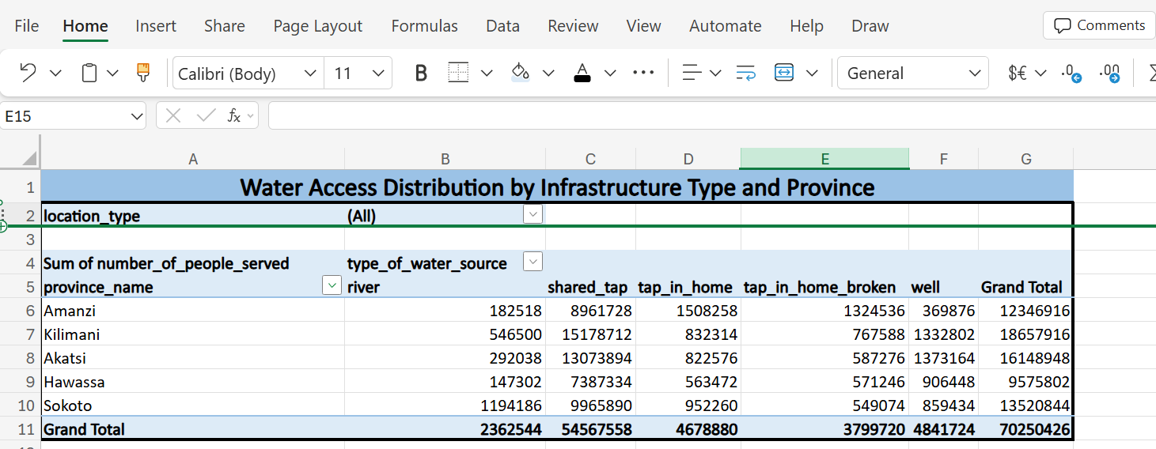The width and height of the screenshot is (1156, 449).
Task: Open the Font Color palette arrow
Action: tap(610, 74)
